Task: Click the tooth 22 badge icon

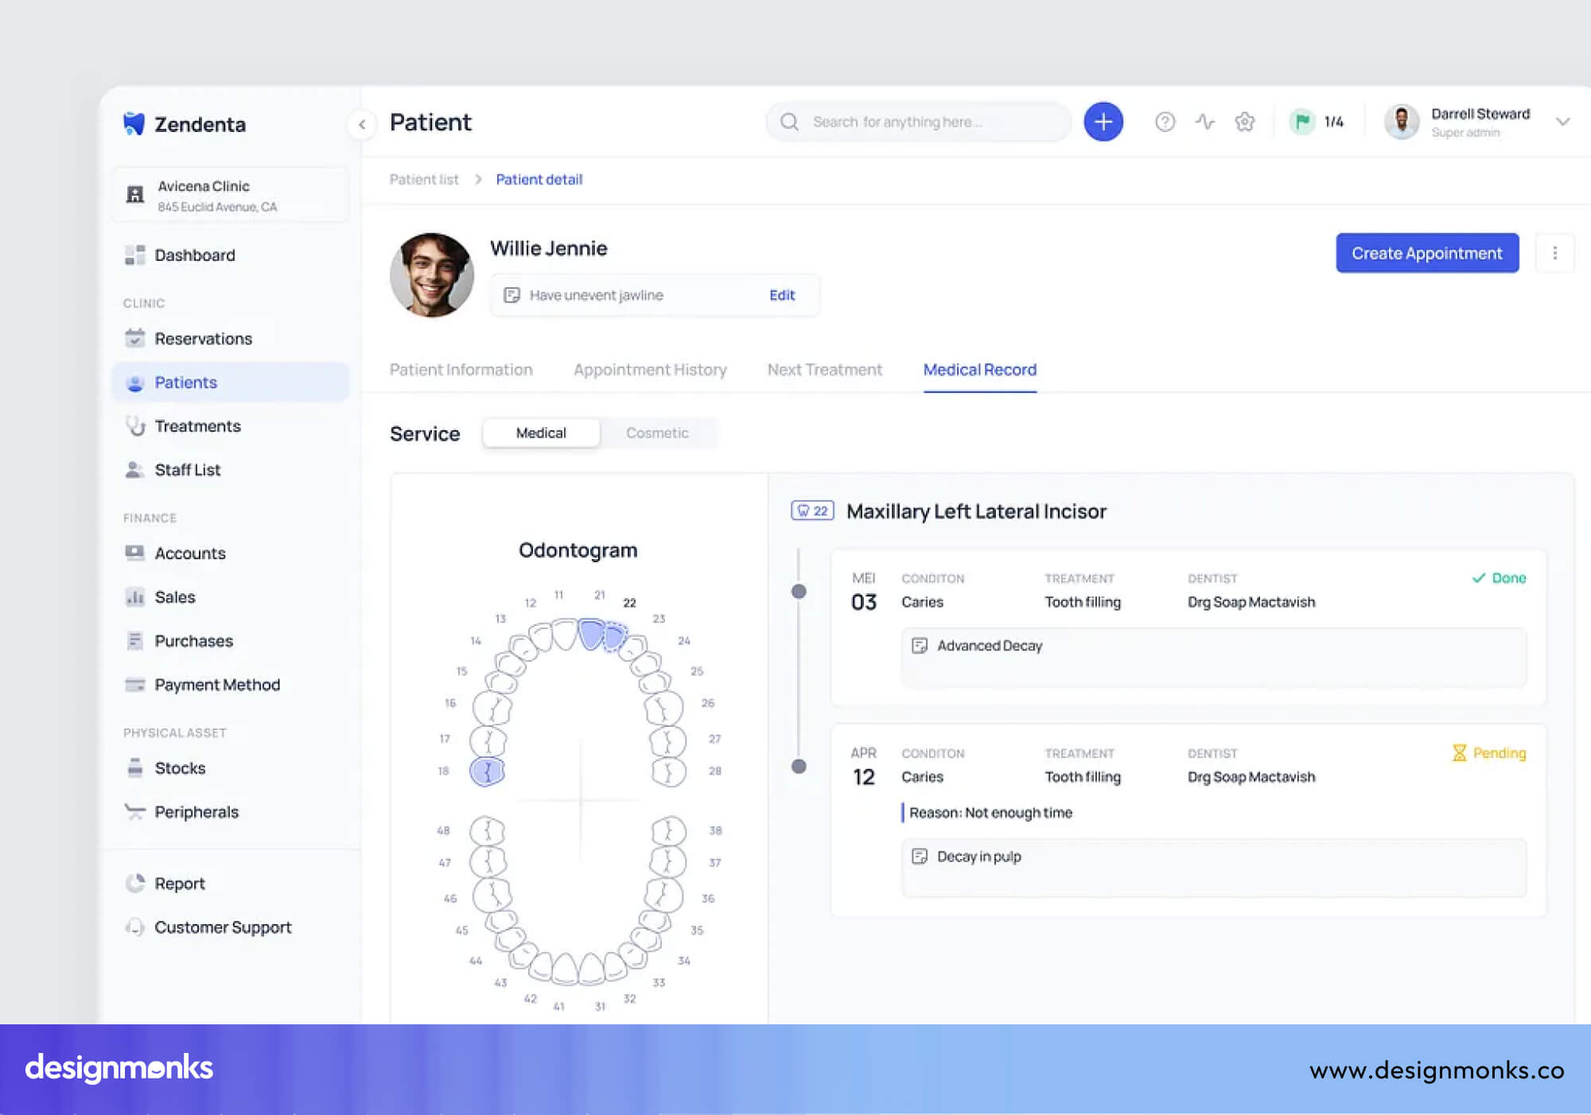Action: click(x=812, y=511)
